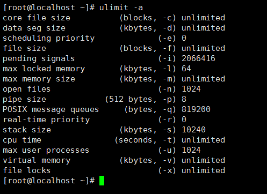267x194 pixels.
Task: Click the 'unlimited' value for file locks
Action: 203,170
